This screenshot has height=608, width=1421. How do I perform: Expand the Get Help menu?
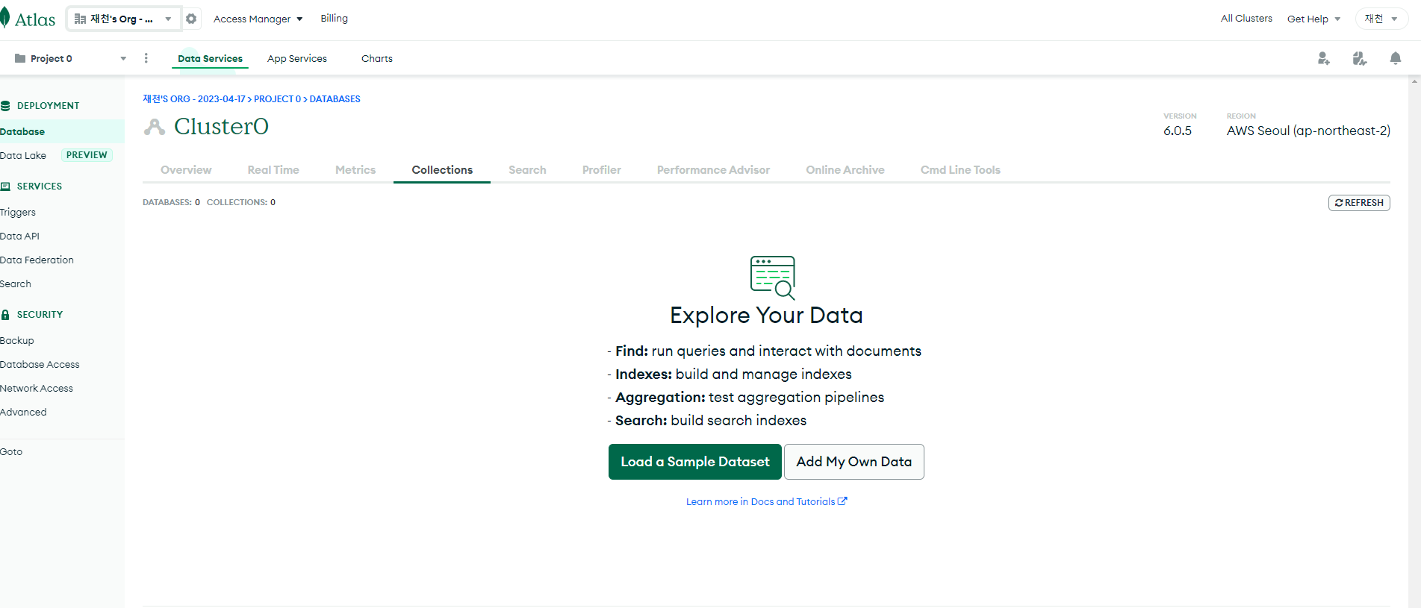point(1313,19)
